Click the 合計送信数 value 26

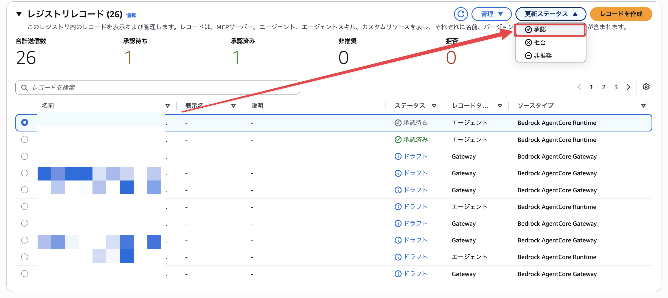26,58
